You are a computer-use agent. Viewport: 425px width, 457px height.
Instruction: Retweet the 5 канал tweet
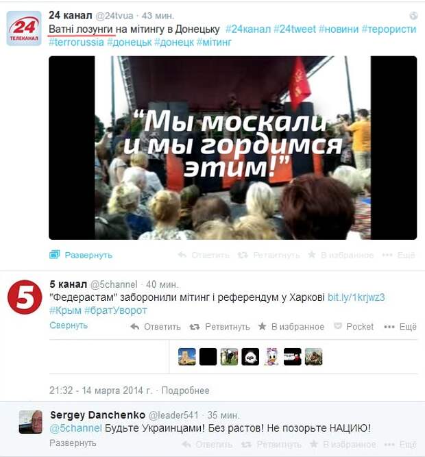tap(219, 327)
